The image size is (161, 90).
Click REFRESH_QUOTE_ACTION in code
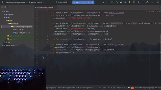79,18
